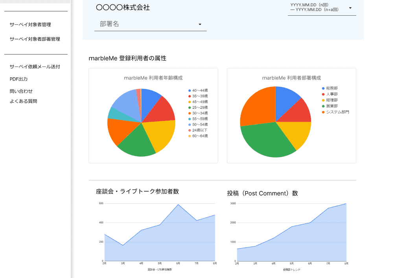Click the システム部門 legend entry
Image resolution: width=394 pixels, height=278 pixels.
click(335, 112)
